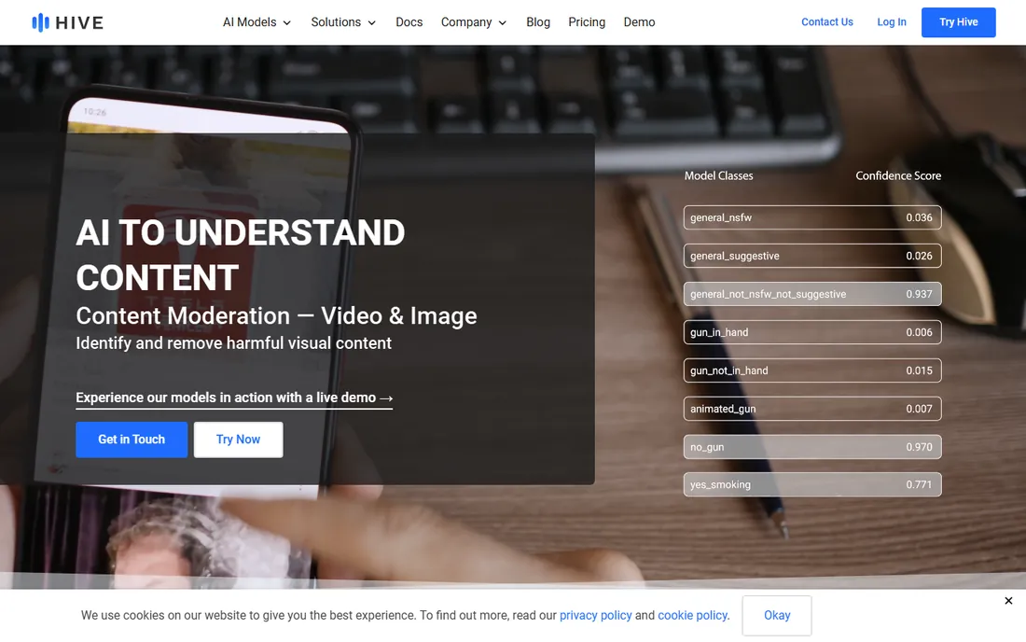The width and height of the screenshot is (1026, 642).
Task: Expand the Company dropdown chevron
Action: 503,23
